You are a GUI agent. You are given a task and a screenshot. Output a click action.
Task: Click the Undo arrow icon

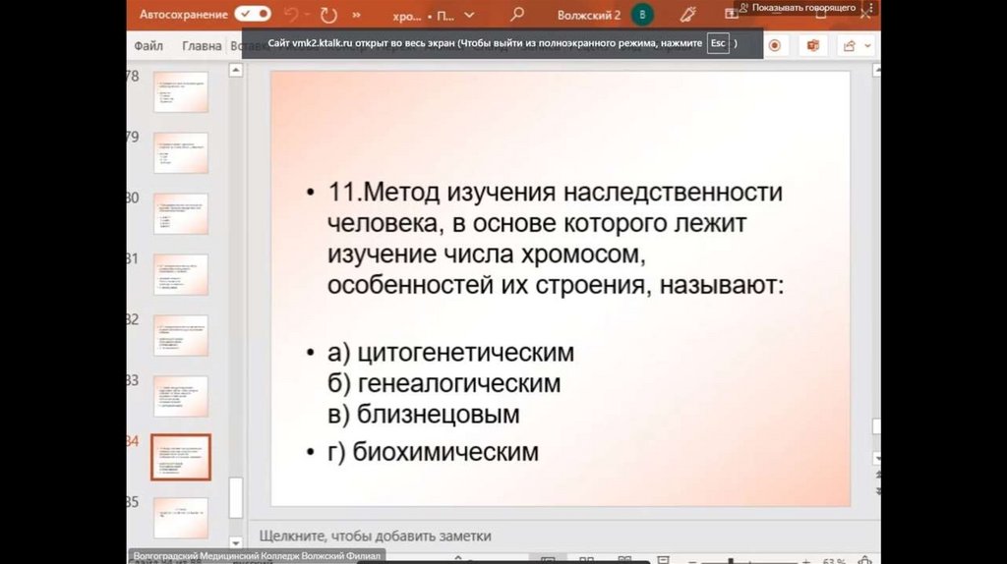[291, 16]
